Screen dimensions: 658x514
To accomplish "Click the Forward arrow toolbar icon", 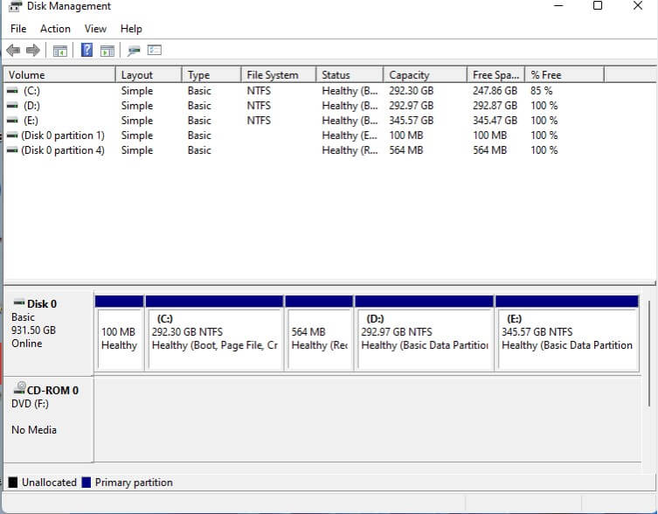I will [x=33, y=51].
